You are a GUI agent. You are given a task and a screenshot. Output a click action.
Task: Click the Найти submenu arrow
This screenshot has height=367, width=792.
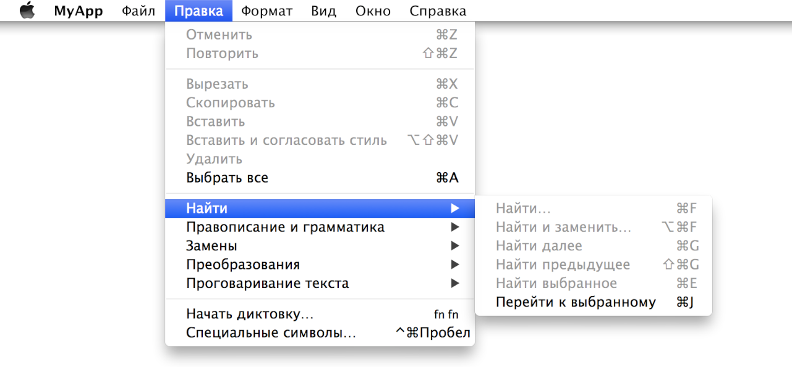point(456,208)
